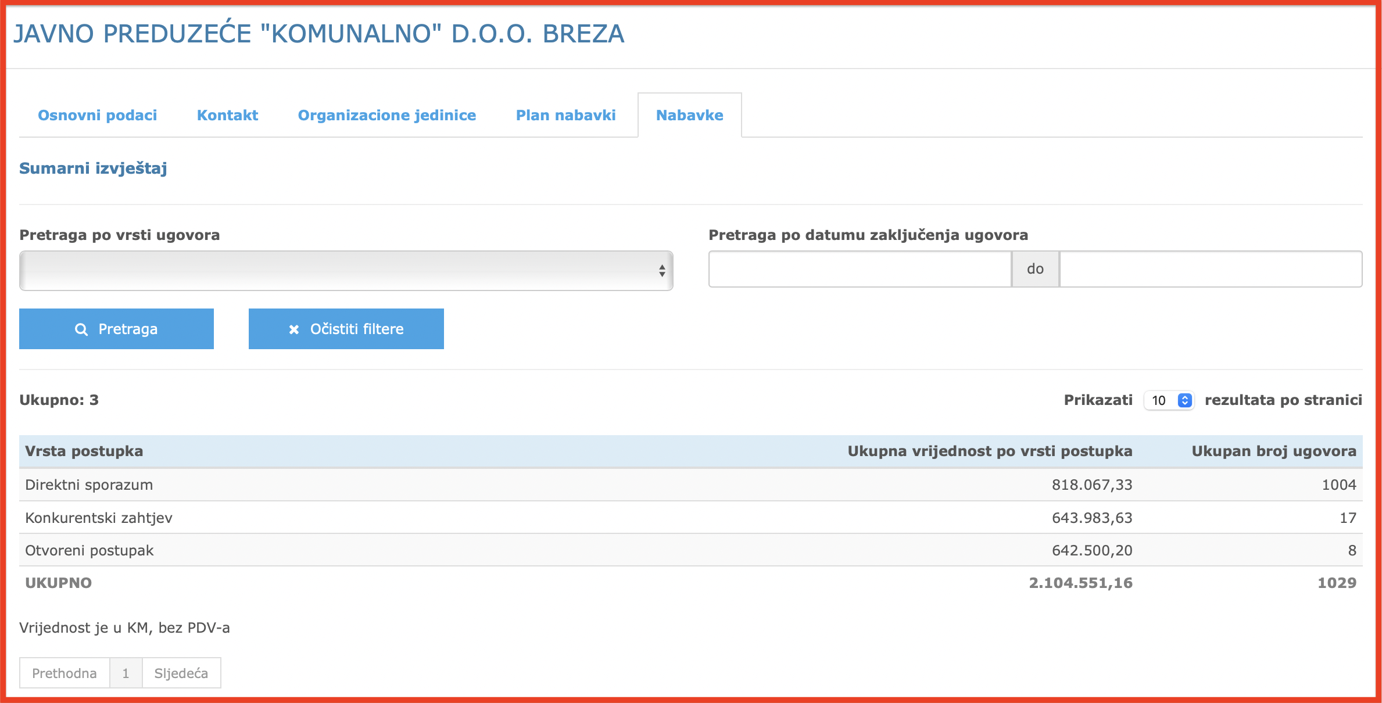Click the X icon on Očistiti filtere
Viewport: 1382px width, 703px height.
pos(294,329)
